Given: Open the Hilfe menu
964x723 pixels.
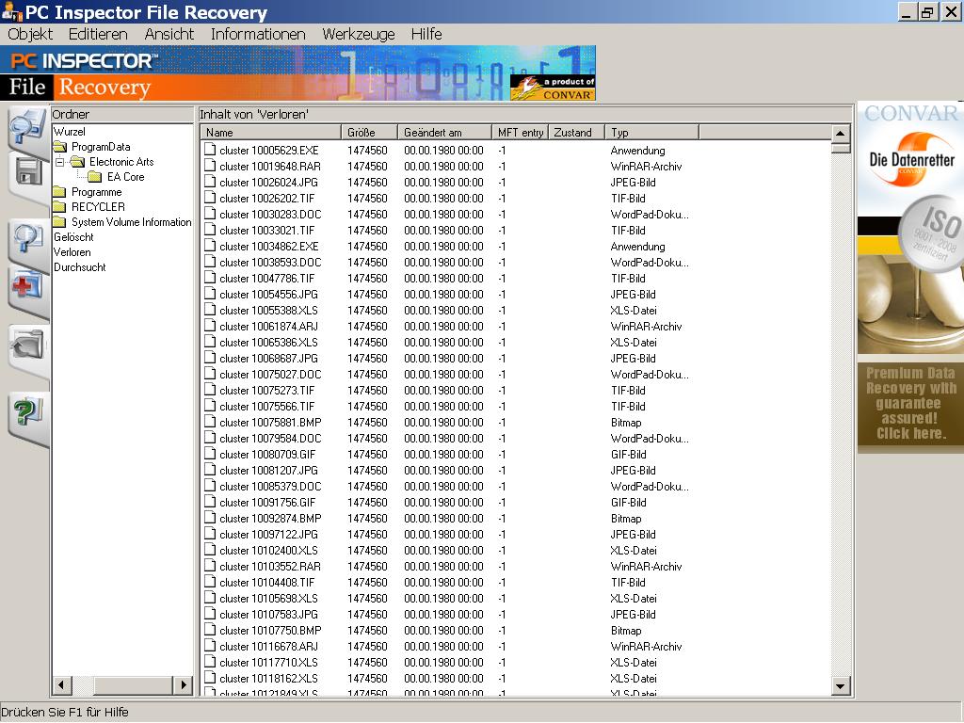Looking at the screenshot, I should point(426,34).
